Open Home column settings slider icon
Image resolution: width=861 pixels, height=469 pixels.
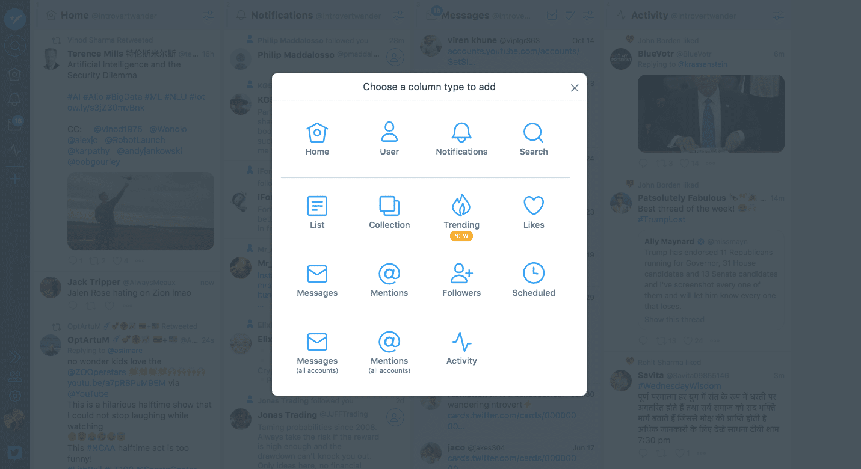[x=208, y=16]
